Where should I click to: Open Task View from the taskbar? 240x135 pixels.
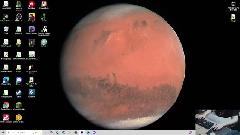[x=45, y=132]
